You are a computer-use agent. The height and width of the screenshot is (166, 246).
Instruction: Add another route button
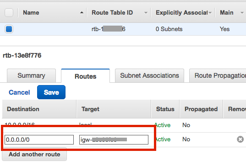click(34, 155)
